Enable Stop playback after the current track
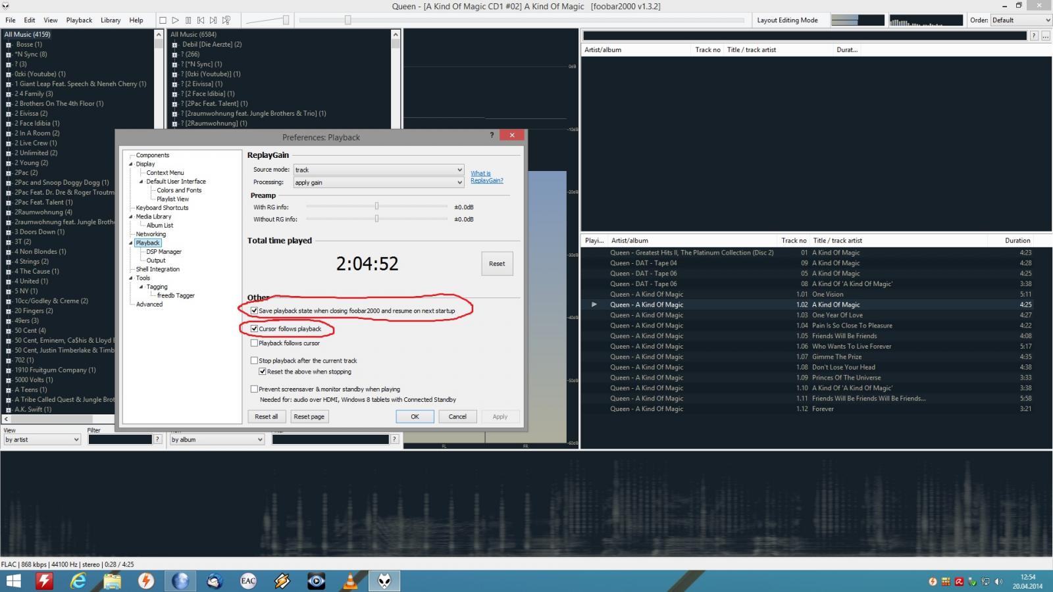 (x=254, y=360)
